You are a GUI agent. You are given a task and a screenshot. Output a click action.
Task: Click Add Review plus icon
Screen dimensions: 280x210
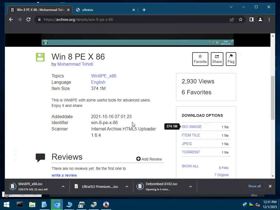138,159
